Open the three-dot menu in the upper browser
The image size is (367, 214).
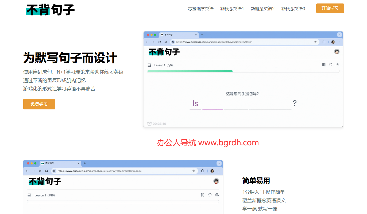pyautogui.click(x=339, y=42)
